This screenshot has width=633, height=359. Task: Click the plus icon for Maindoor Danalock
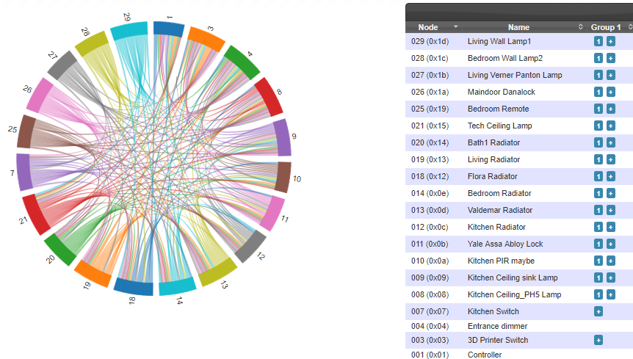(610, 93)
